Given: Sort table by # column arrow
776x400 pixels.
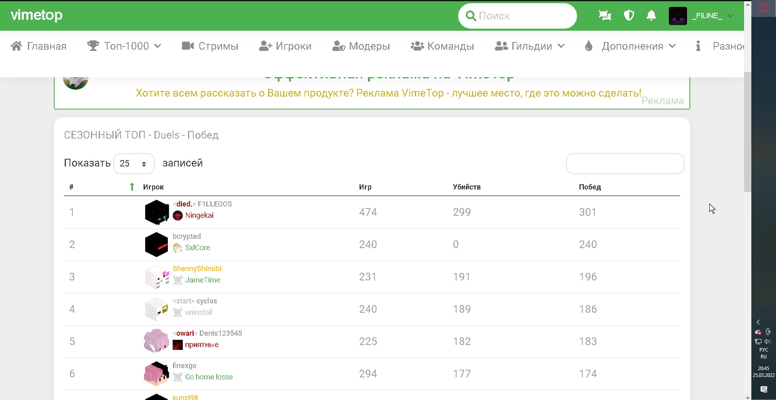Looking at the screenshot, I should coord(132,187).
